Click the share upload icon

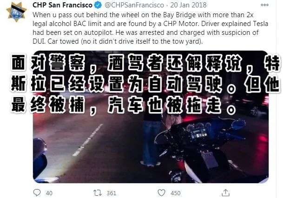coord(225,192)
